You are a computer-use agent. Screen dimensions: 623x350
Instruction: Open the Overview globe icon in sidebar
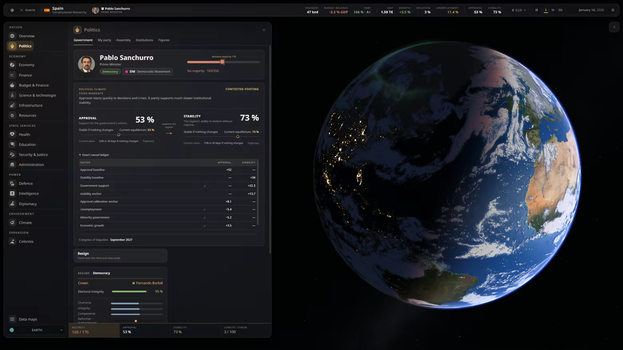point(12,36)
